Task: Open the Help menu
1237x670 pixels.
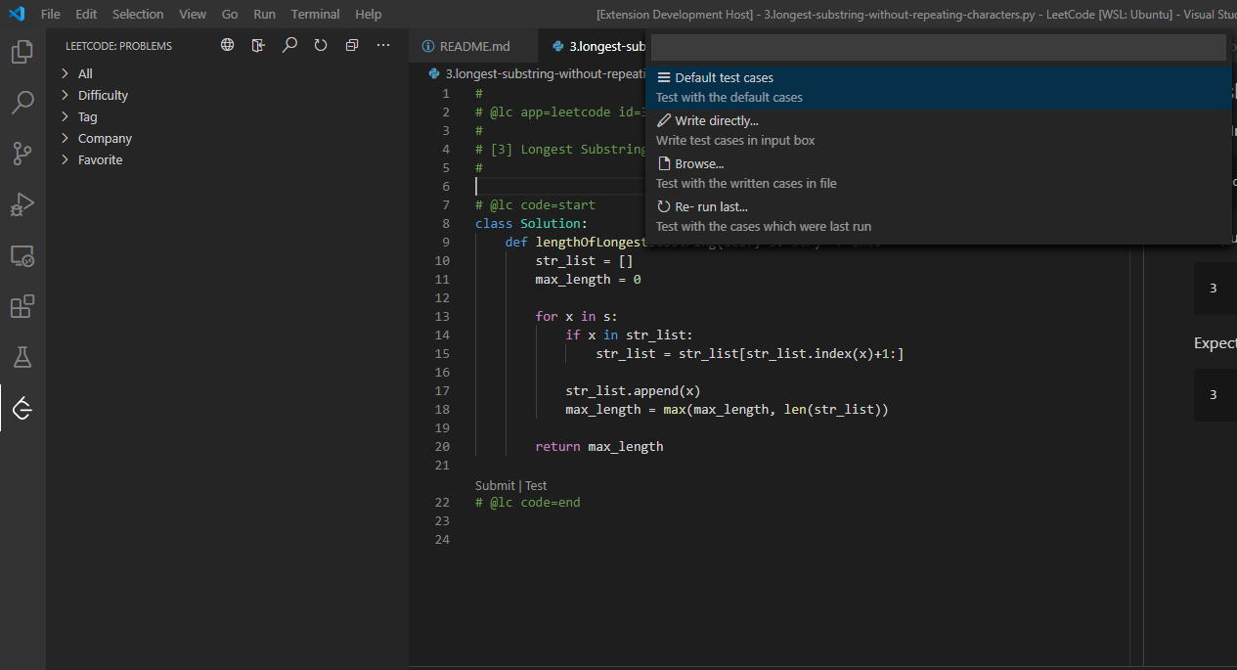Action: click(369, 14)
